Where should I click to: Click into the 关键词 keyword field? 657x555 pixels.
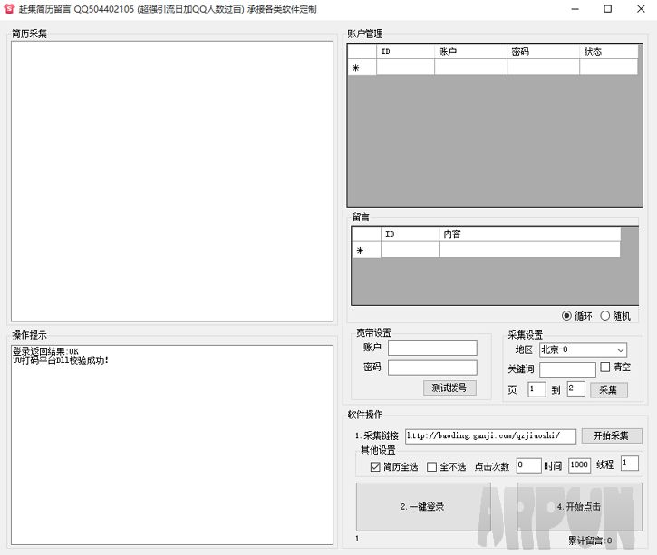click(x=567, y=369)
